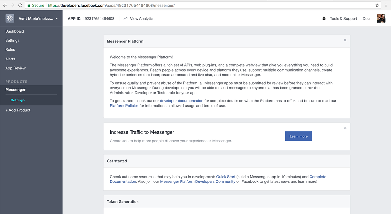
Task: Follow the Quick Start link
Action: coord(225,177)
